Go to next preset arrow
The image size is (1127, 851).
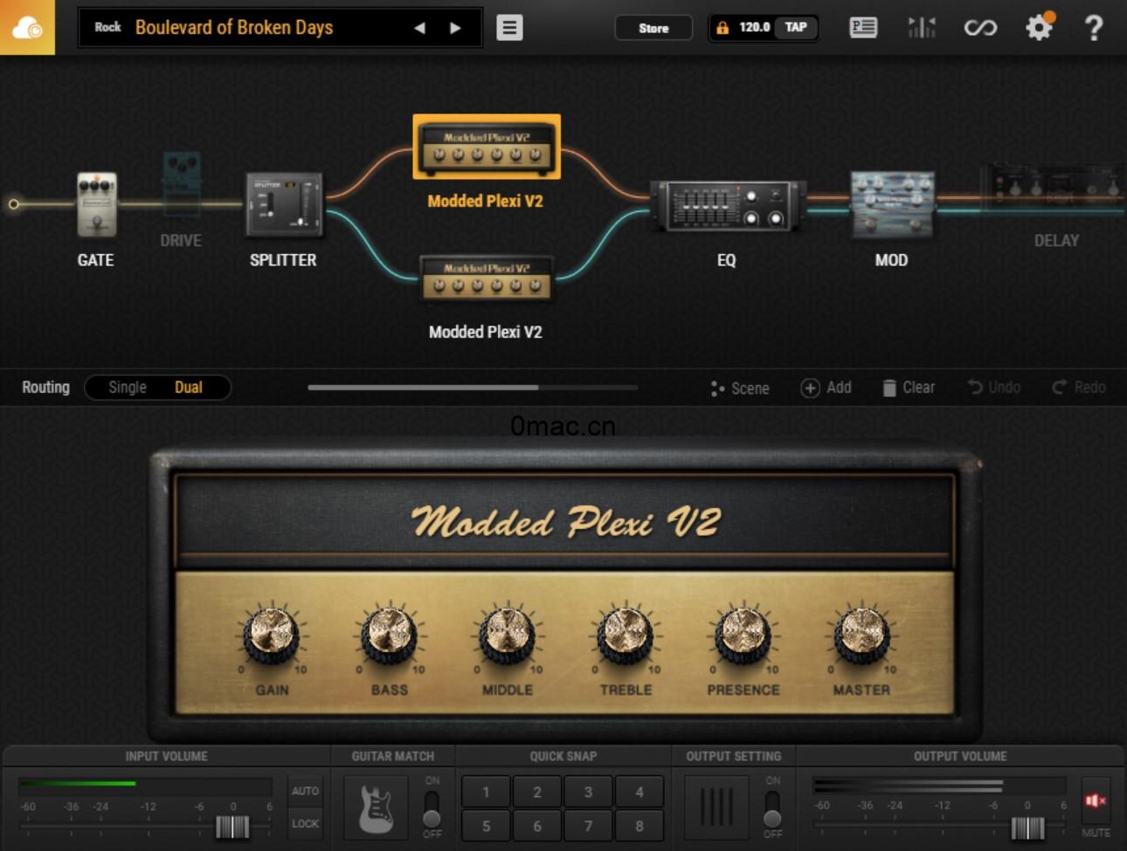point(455,28)
